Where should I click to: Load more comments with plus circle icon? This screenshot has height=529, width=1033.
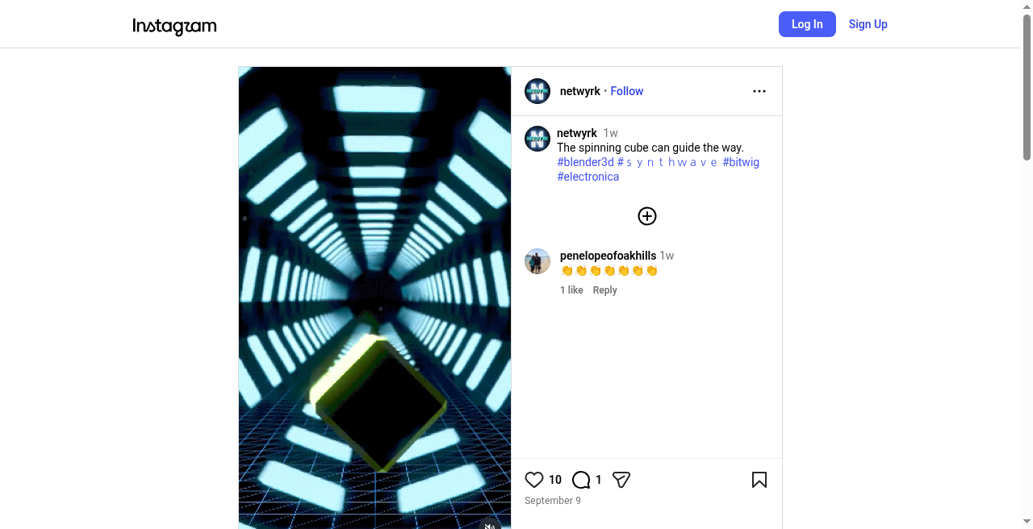click(x=647, y=216)
